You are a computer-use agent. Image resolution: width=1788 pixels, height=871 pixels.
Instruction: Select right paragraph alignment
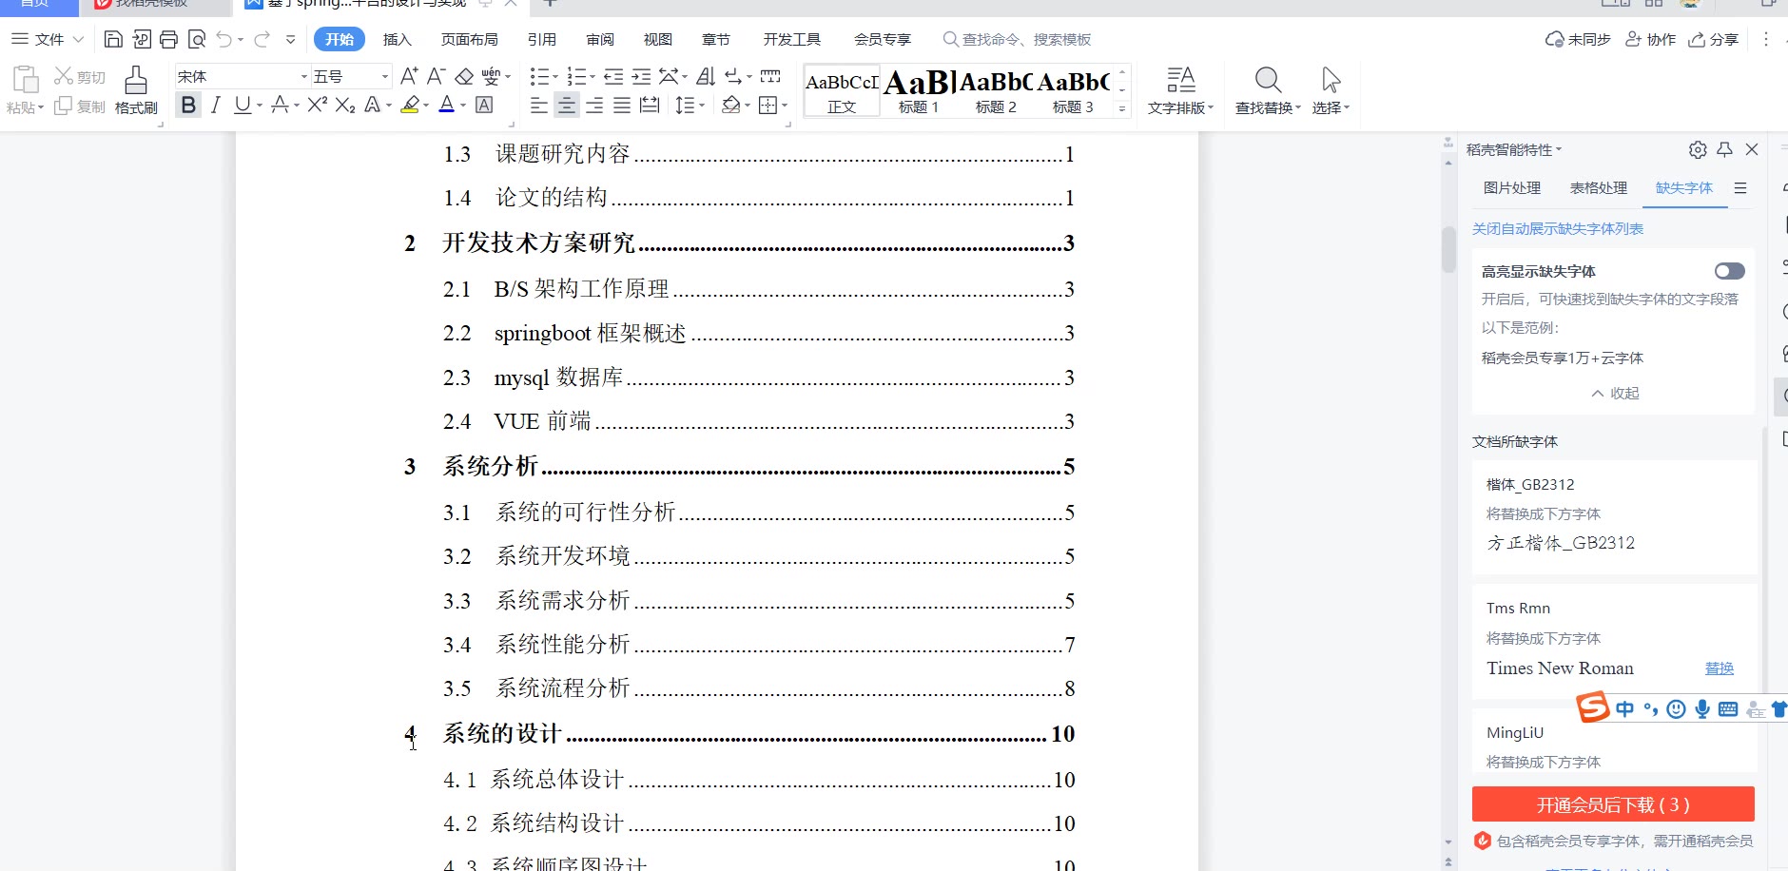click(594, 105)
